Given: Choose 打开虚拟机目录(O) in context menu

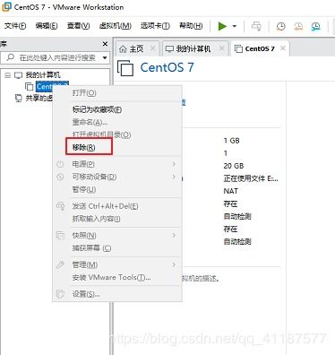Looking at the screenshot, I should (x=117, y=134).
